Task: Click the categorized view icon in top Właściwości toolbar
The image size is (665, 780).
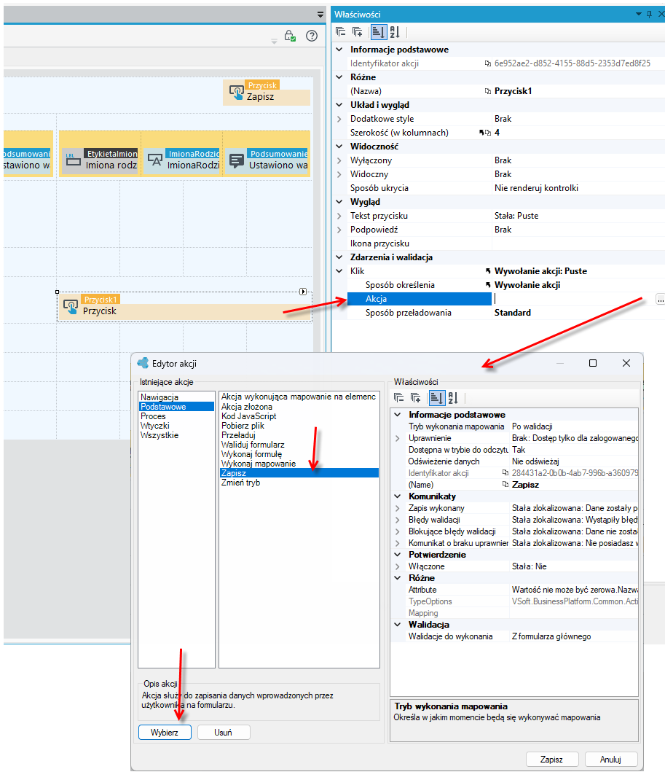Action: (x=378, y=32)
